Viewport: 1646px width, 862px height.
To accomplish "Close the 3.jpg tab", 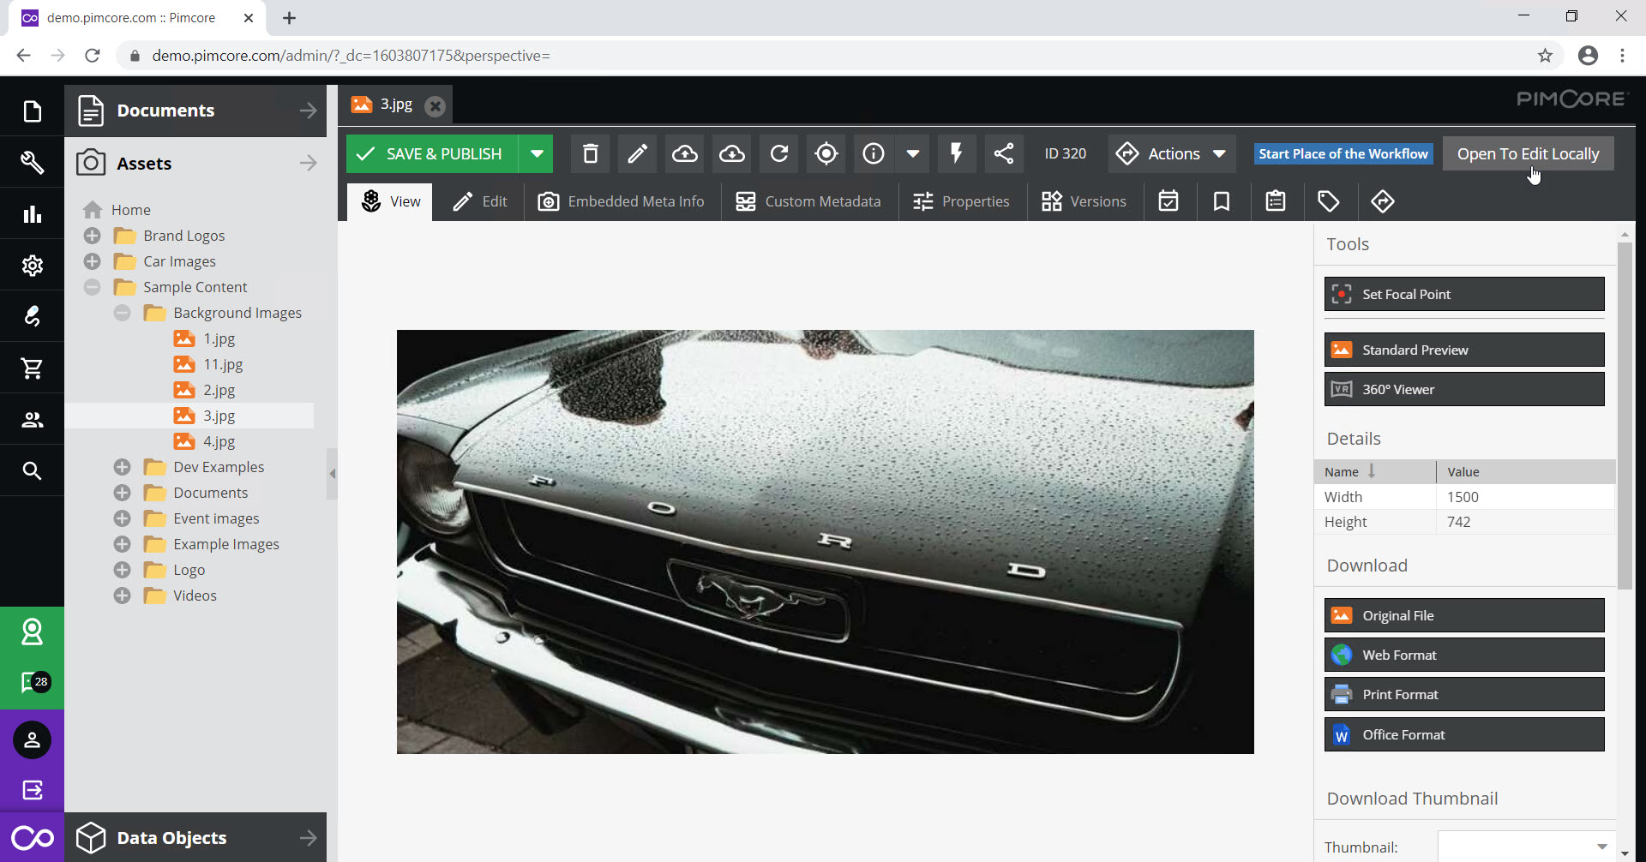I will click(436, 105).
